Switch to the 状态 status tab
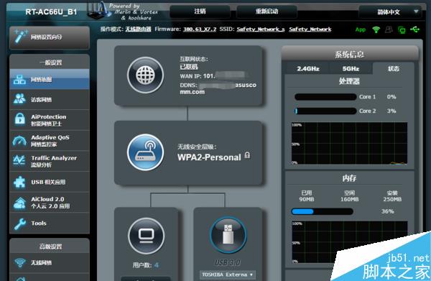431x281 pixels. [x=394, y=68]
